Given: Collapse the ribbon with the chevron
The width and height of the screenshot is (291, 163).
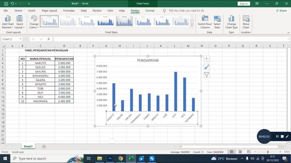Looking at the screenshot, I should 288,33.
